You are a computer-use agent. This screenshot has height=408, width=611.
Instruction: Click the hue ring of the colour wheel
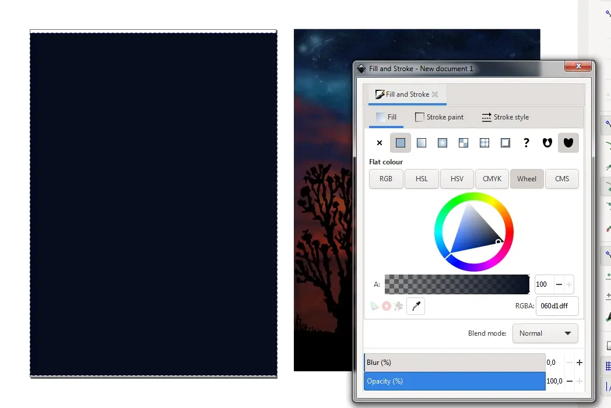(x=474, y=197)
